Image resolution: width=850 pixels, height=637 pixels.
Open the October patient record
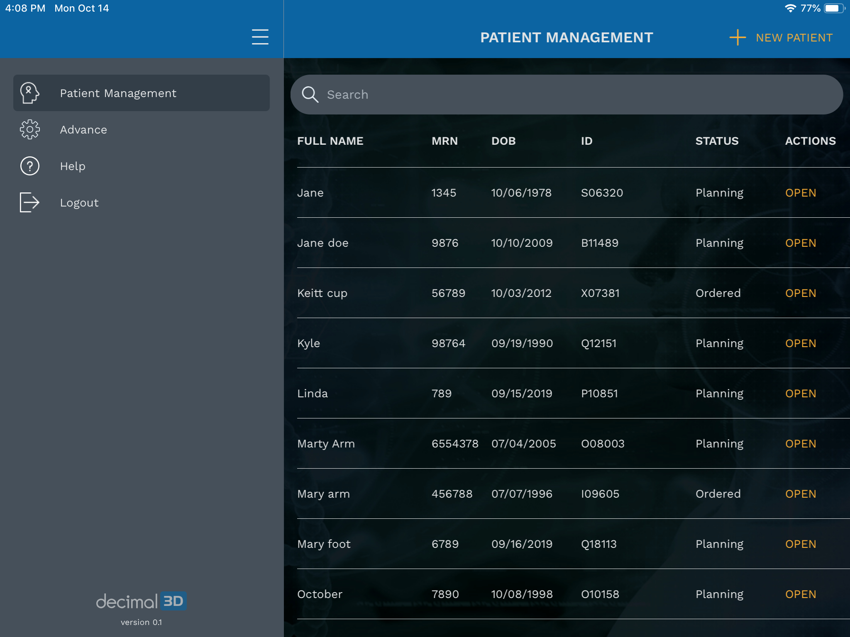tap(800, 594)
